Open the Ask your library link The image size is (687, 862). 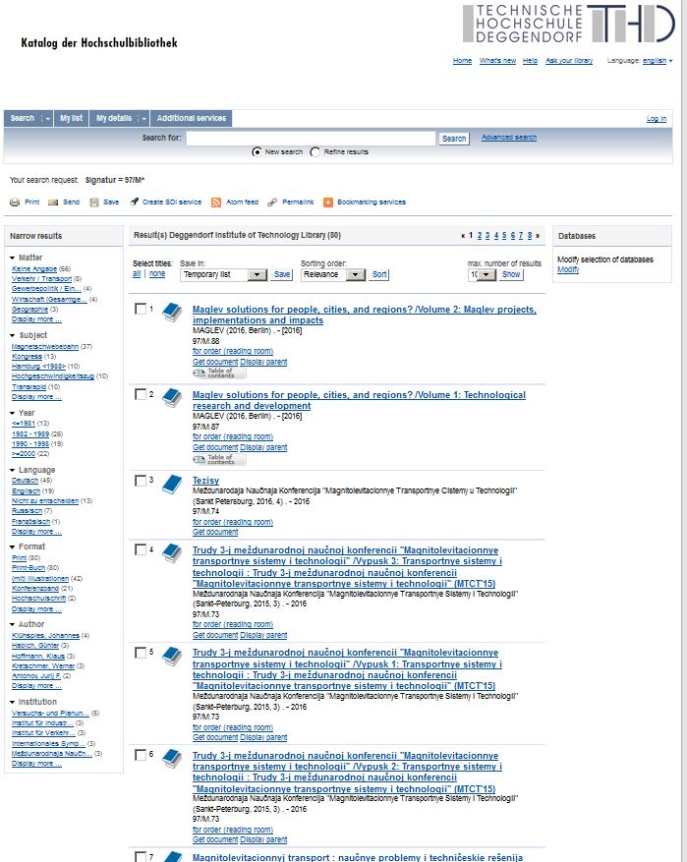tap(569, 61)
